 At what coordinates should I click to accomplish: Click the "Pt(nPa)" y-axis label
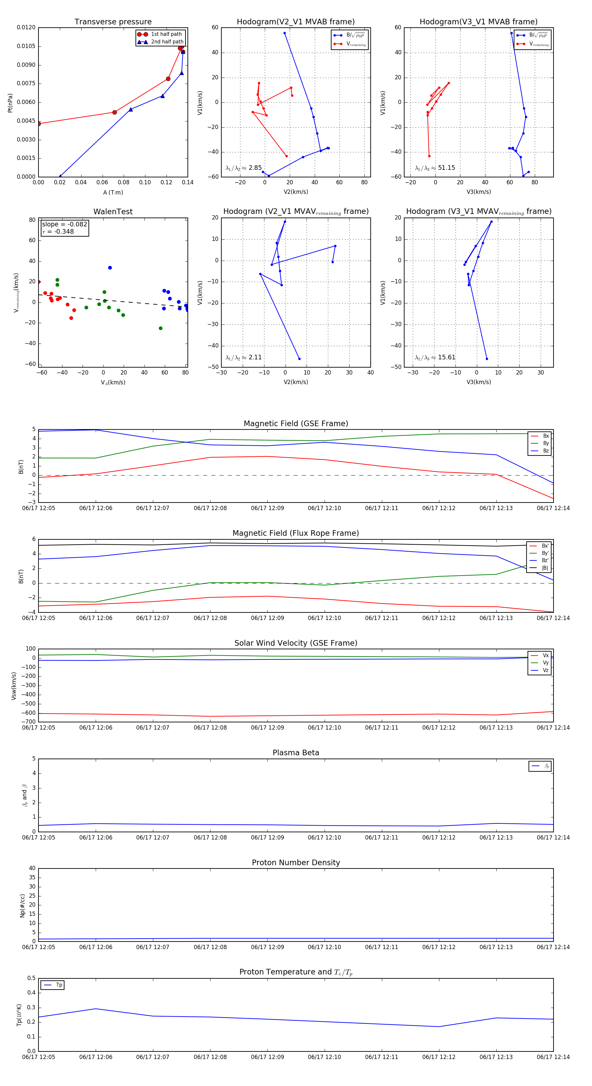coord(10,102)
